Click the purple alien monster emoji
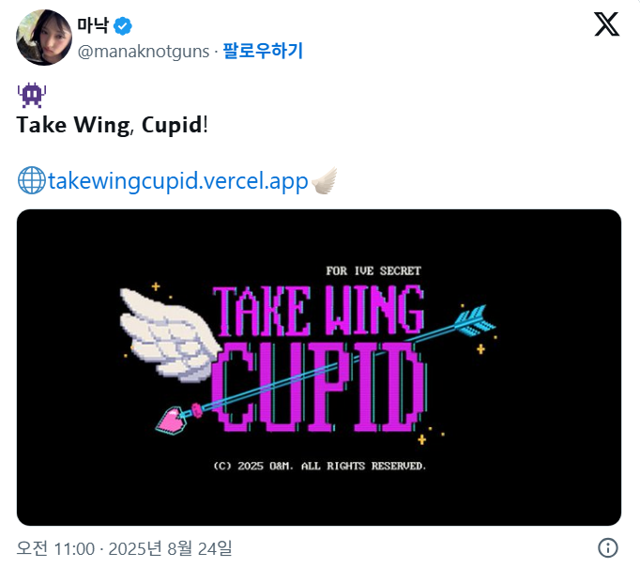The image size is (640, 568). (x=32, y=95)
